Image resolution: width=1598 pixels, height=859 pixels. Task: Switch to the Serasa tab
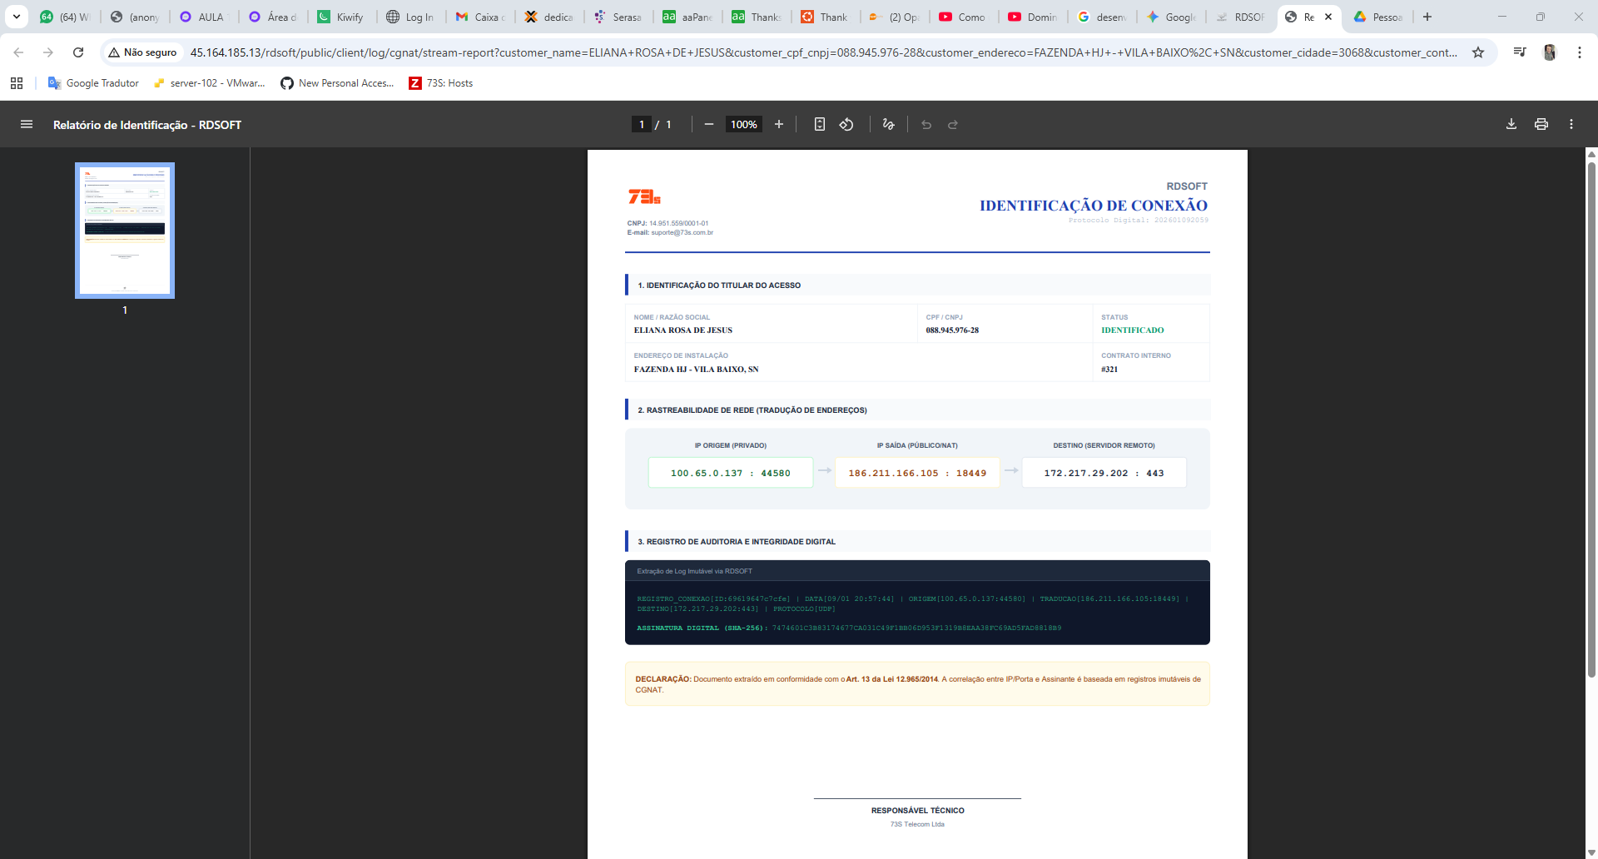click(618, 17)
